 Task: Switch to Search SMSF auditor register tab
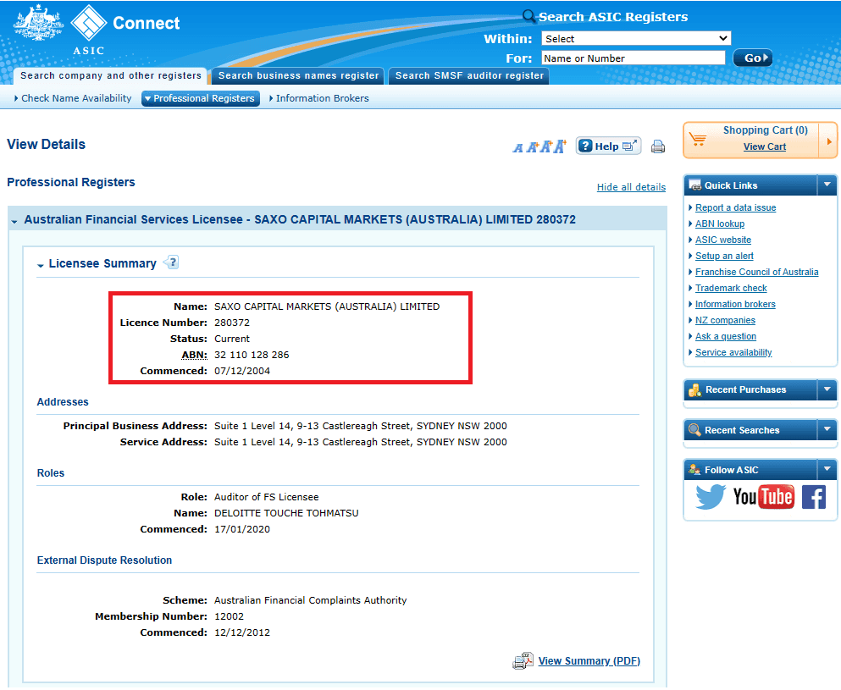point(469,75)
